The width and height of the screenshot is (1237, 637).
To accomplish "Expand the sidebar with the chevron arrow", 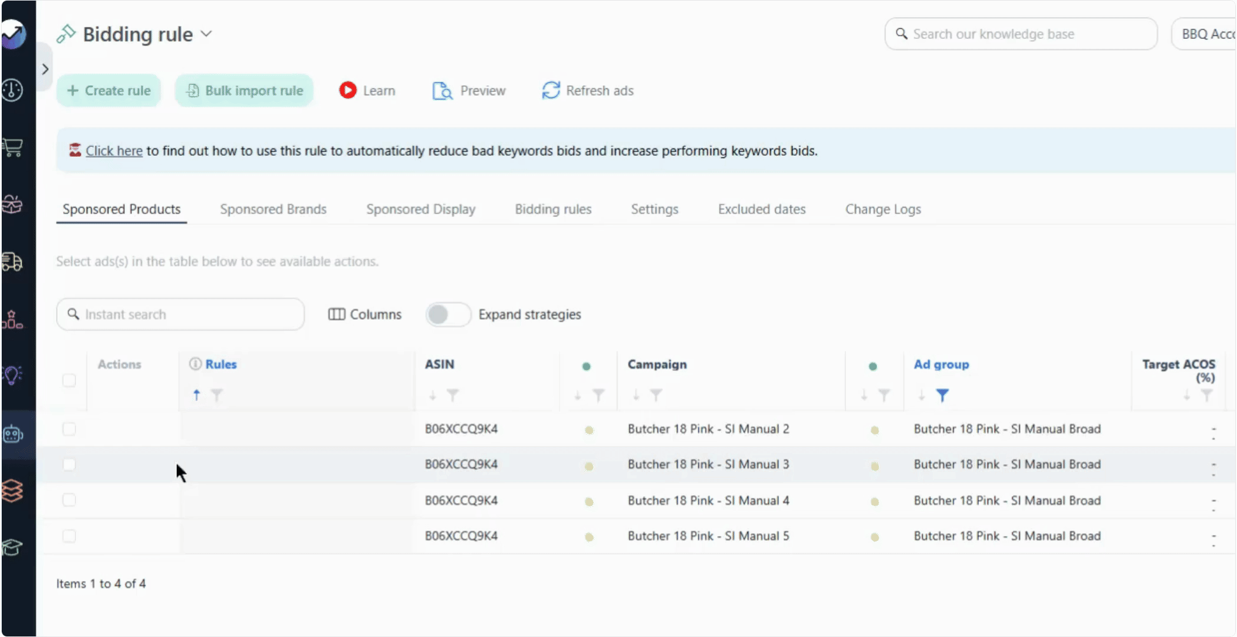I will point(45,69).
